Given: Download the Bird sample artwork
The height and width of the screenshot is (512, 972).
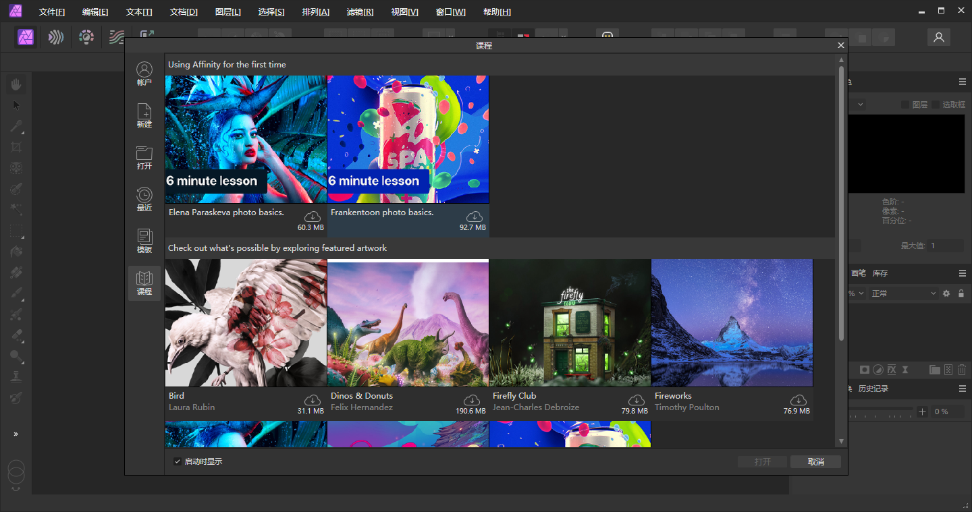Looking at the screenshot, I should coord(313,399).
